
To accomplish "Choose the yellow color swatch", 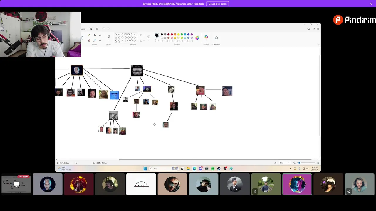I will (178, 34).
